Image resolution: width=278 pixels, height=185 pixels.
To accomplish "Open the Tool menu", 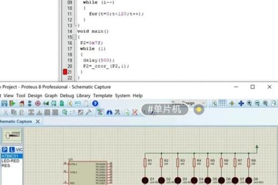I will [21, 96].
